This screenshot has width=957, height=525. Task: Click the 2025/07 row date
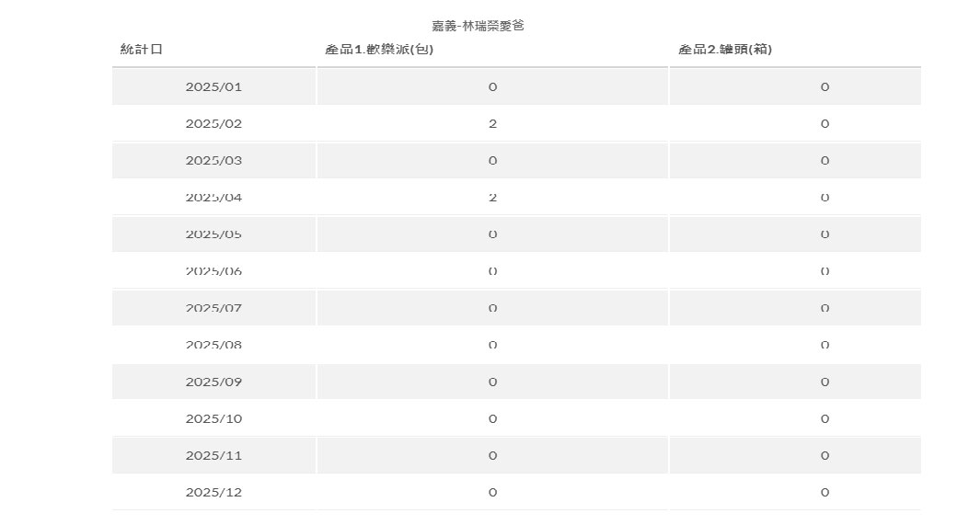tap(213, 308)
